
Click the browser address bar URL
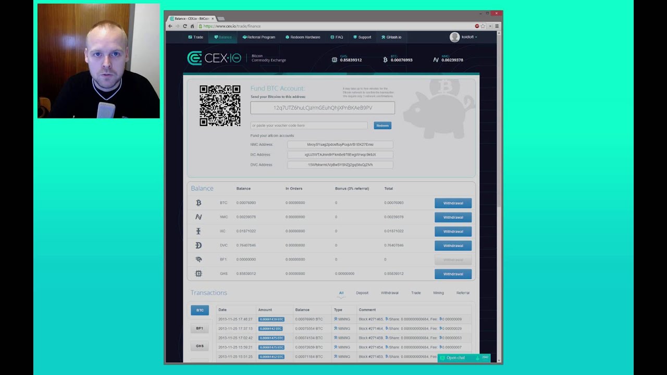click(232, 26)
